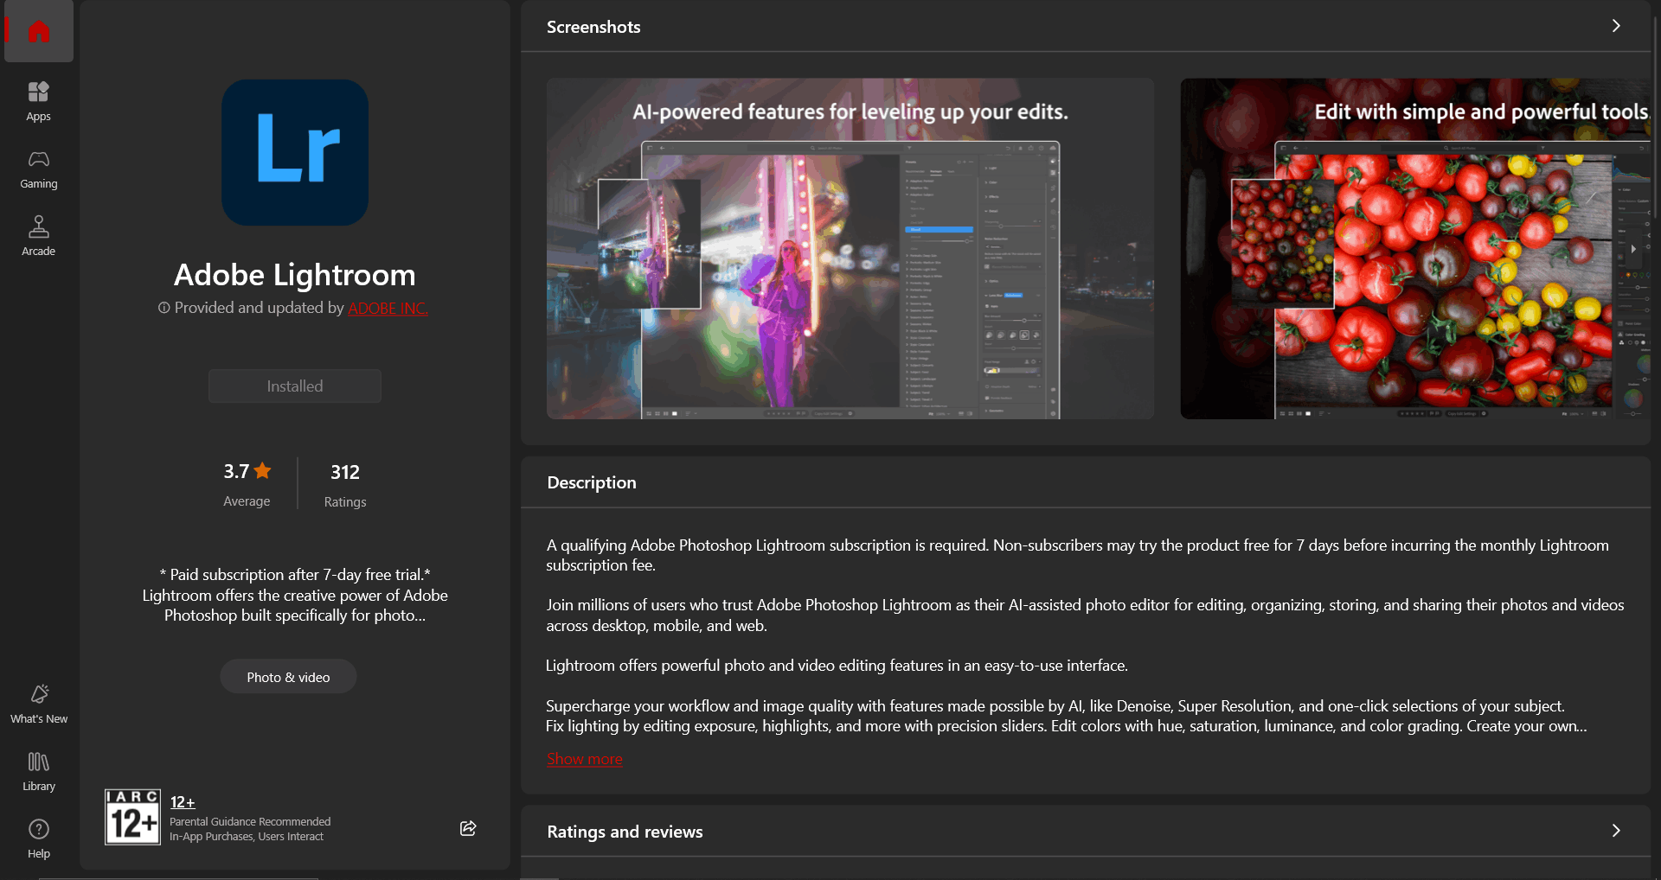Open the AI-powered features screenshot
The height and width of the screenshot is (880, 1661).
pyautogui.click(x=850, y=249)
